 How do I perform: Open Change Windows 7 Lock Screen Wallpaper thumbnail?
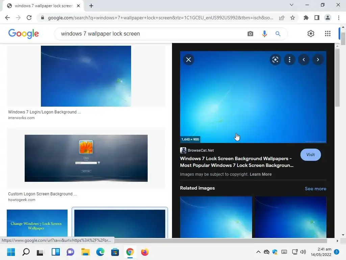coord(37,224)
